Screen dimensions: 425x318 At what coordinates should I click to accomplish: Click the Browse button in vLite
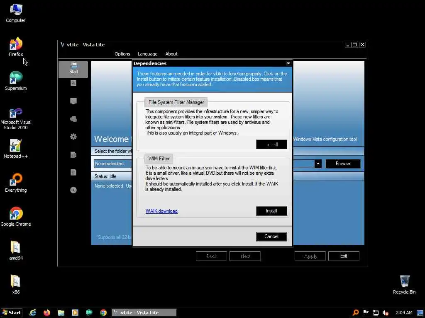click(343, 164)
